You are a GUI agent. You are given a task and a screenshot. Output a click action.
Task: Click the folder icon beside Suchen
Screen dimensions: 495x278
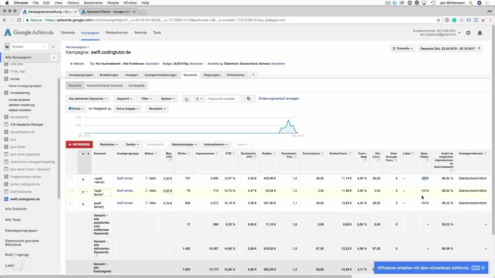pyautogui.click(x=7, y=47)
